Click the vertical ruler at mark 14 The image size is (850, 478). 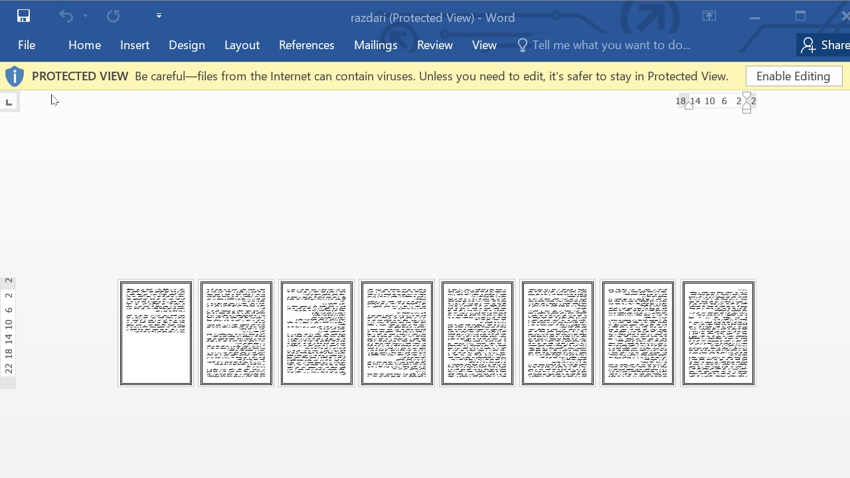coord(9,339)
